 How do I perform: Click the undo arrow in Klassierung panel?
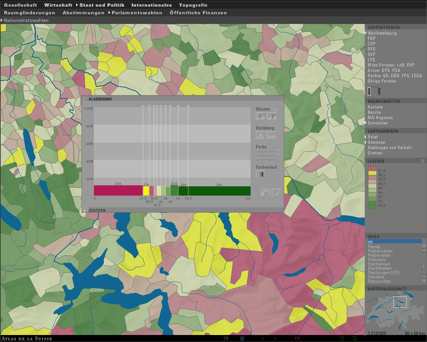[x=265, y=193]
